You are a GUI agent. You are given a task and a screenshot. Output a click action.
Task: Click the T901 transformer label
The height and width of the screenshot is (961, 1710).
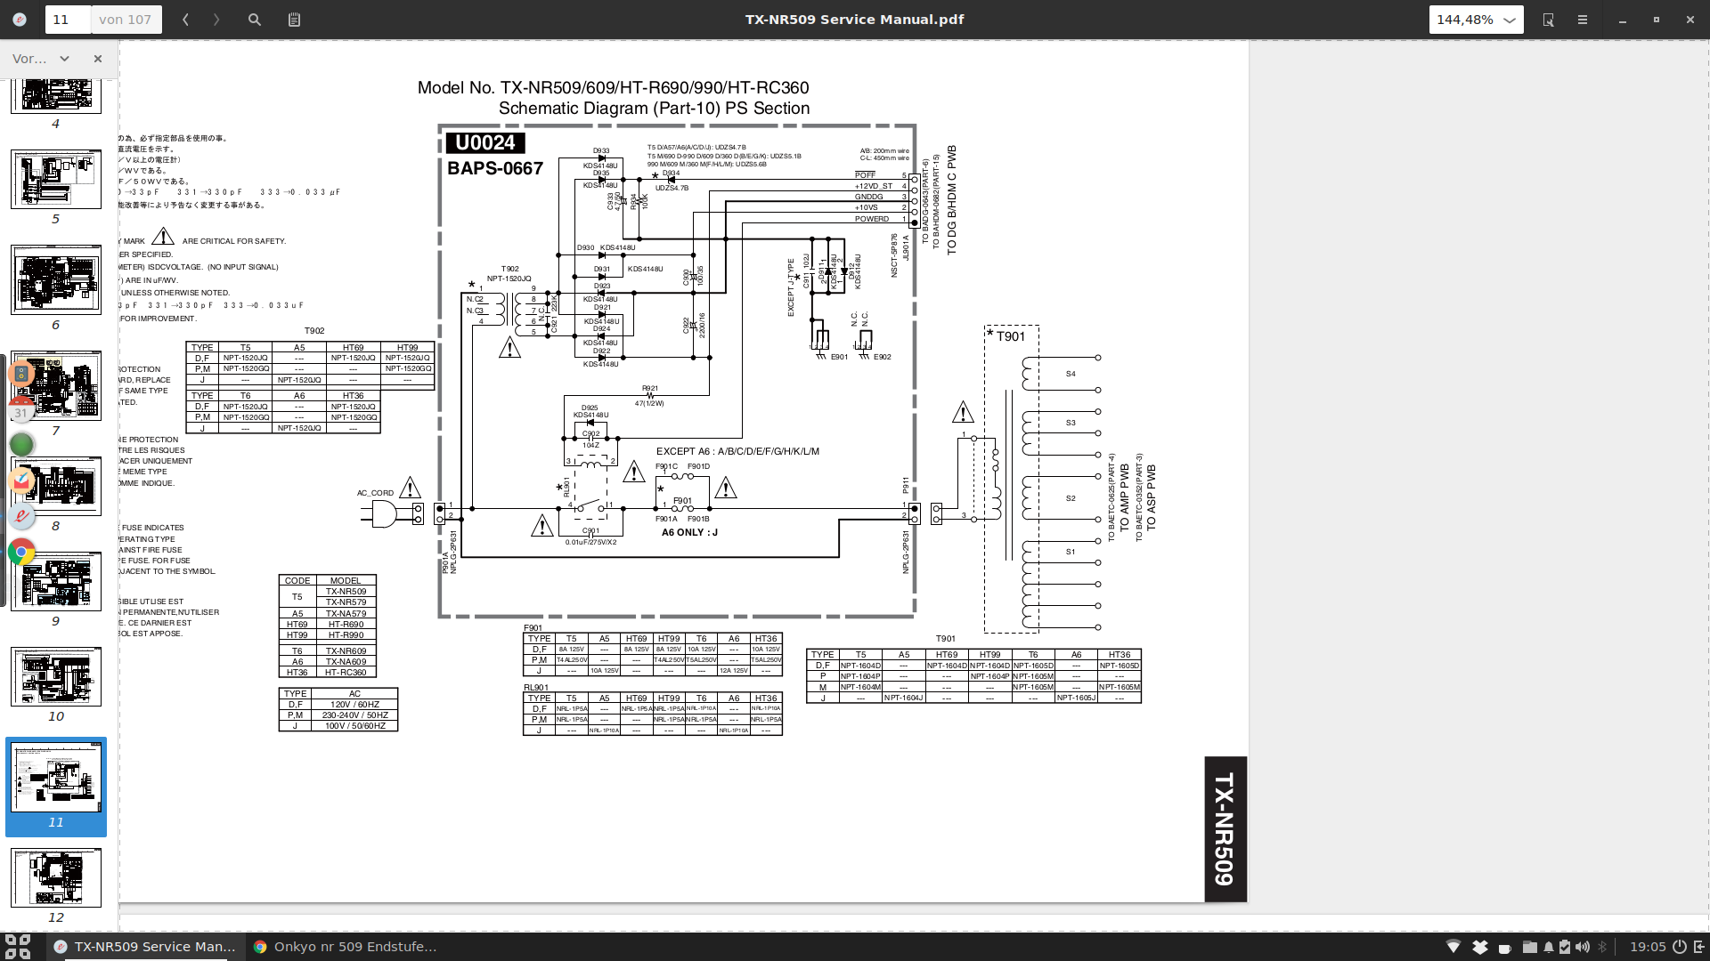[x=1011, y=336]
